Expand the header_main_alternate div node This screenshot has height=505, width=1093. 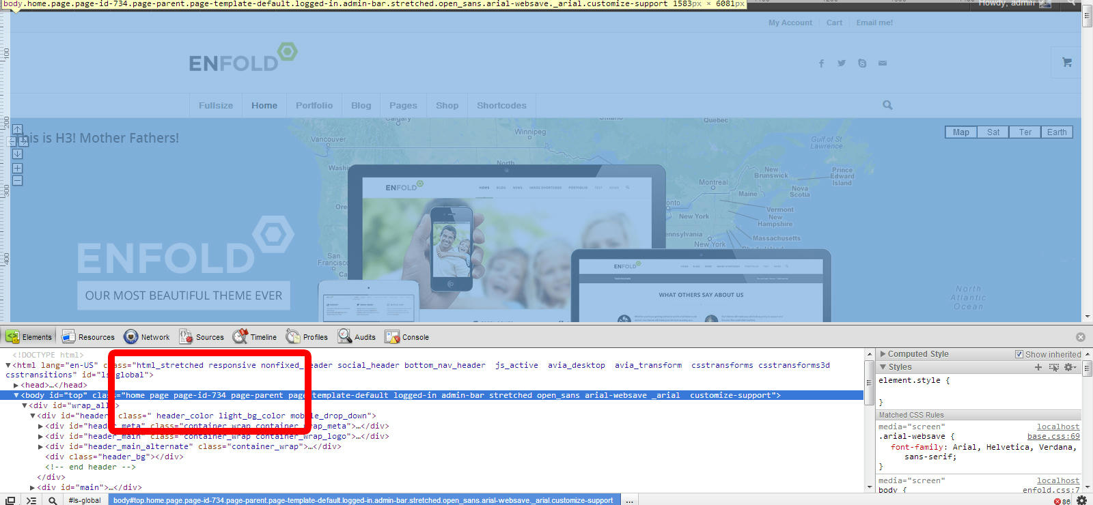(x=40, y=446)
